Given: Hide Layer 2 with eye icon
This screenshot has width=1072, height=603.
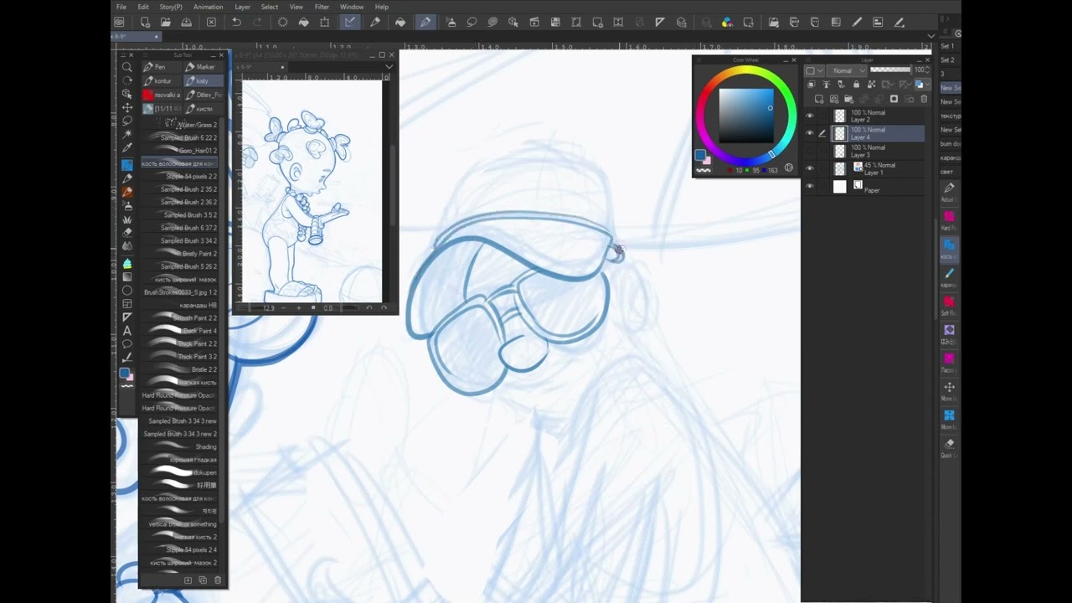Looking at the screenshot, I should click(809, 116).
